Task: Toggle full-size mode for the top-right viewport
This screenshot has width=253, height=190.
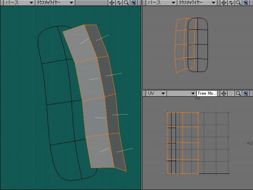Action: (x=246, y=3)
